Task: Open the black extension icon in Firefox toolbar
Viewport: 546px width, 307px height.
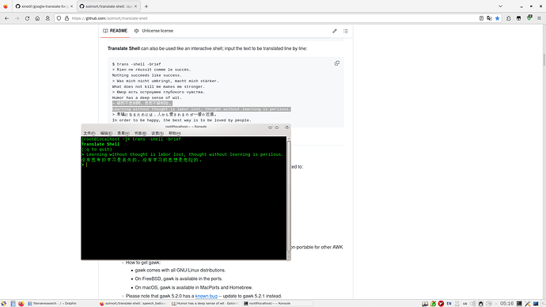Action: (518, 18)
